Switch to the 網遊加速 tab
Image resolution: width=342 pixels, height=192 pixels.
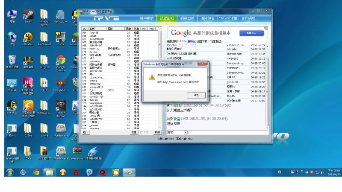pyautogui.click(x=187, y=18)
